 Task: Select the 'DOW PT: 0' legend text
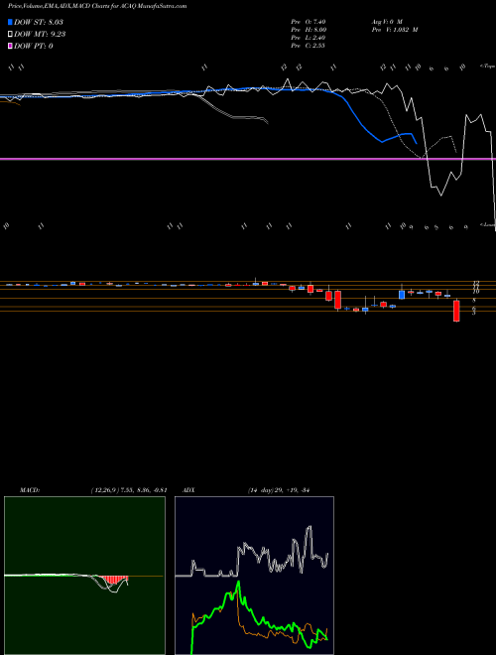[x=34, y=46]
